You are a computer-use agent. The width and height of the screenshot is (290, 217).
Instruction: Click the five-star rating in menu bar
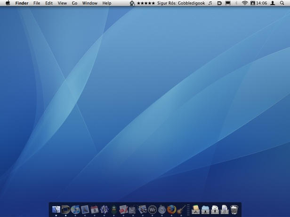tap(146, 3)
